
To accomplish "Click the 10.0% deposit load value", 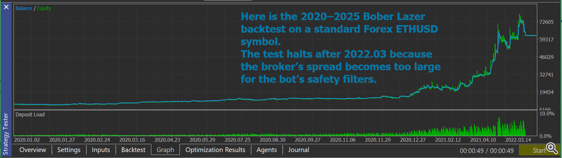I will pyautogui.click(x=546, y=113).
